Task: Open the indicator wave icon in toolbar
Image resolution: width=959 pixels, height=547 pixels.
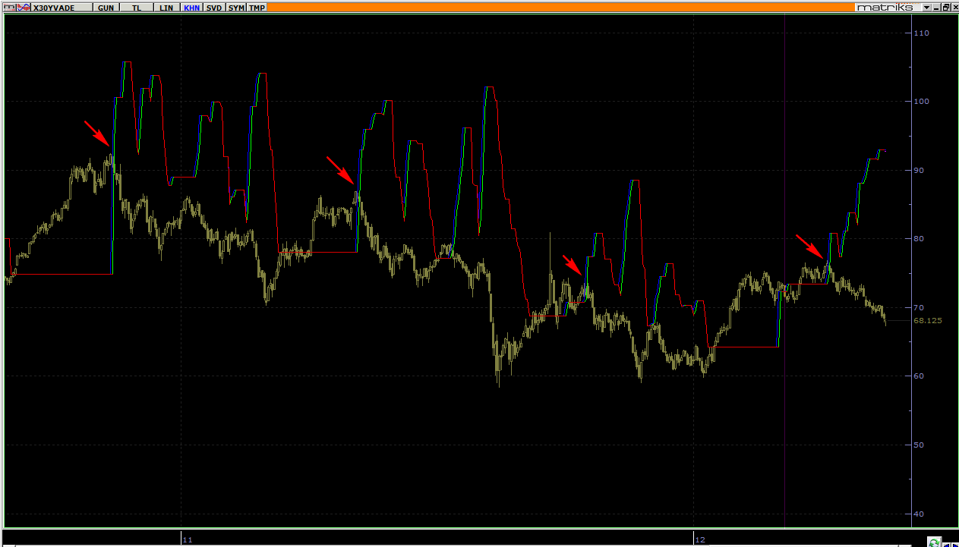Action: click(24, 8)
